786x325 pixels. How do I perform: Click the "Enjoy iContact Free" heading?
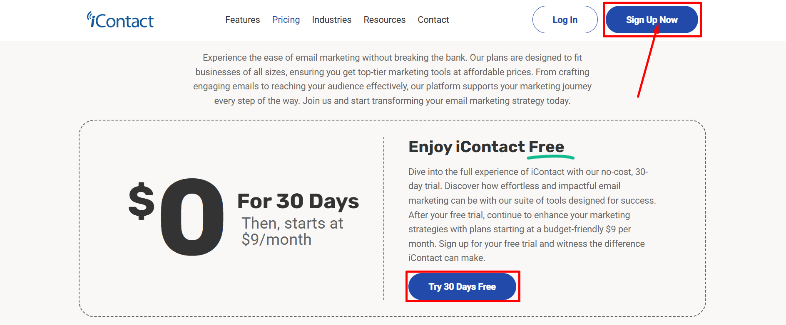(x=486, y=147)
